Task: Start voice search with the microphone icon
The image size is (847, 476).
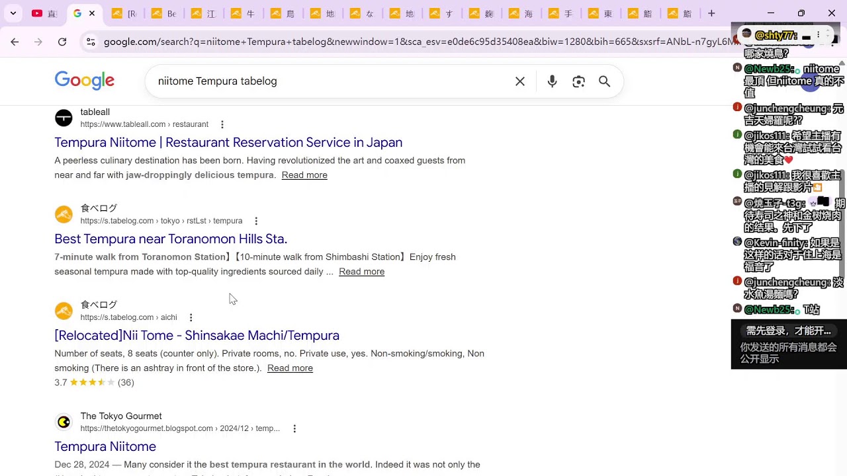Action: point(552,81)
